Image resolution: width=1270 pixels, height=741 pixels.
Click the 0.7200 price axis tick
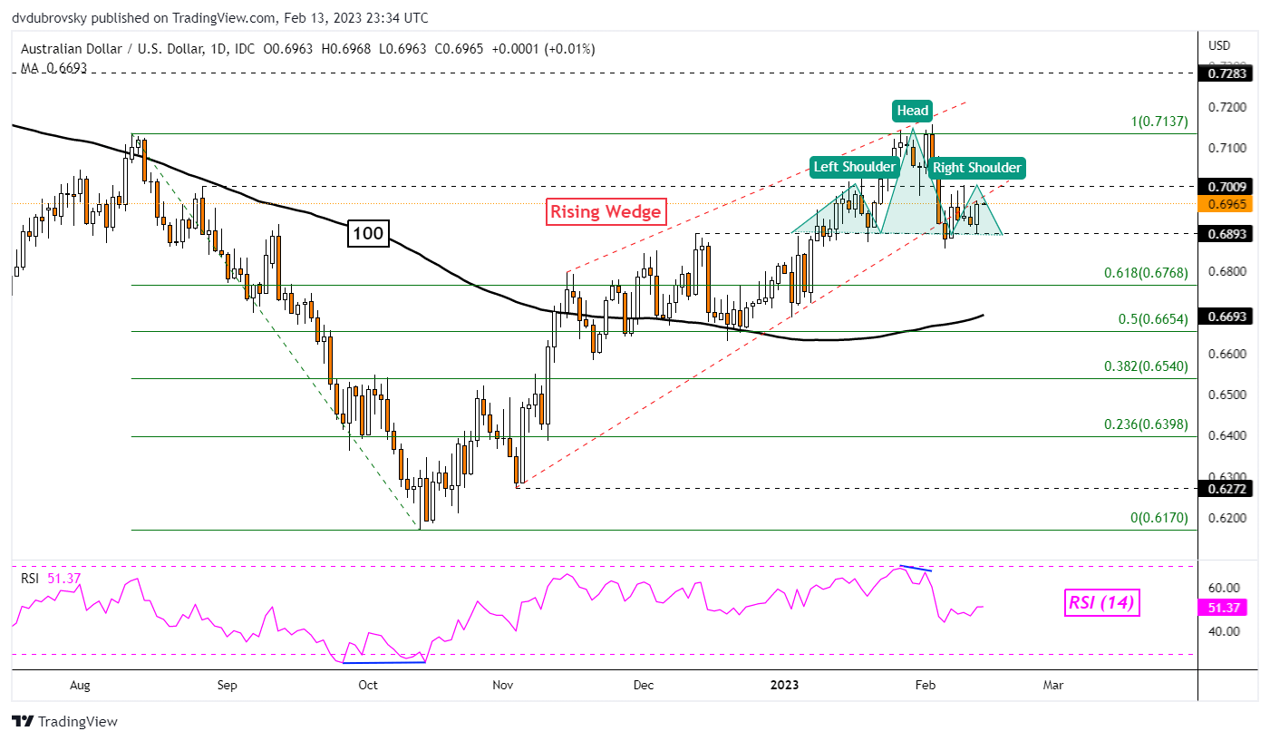click(x=1227, y=107)
